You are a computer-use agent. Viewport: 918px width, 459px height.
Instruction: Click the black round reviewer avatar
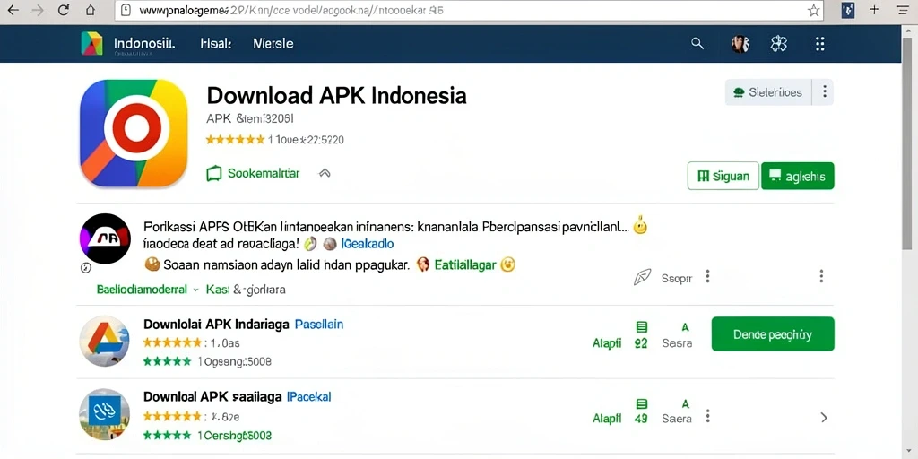(x=105, y=238)
